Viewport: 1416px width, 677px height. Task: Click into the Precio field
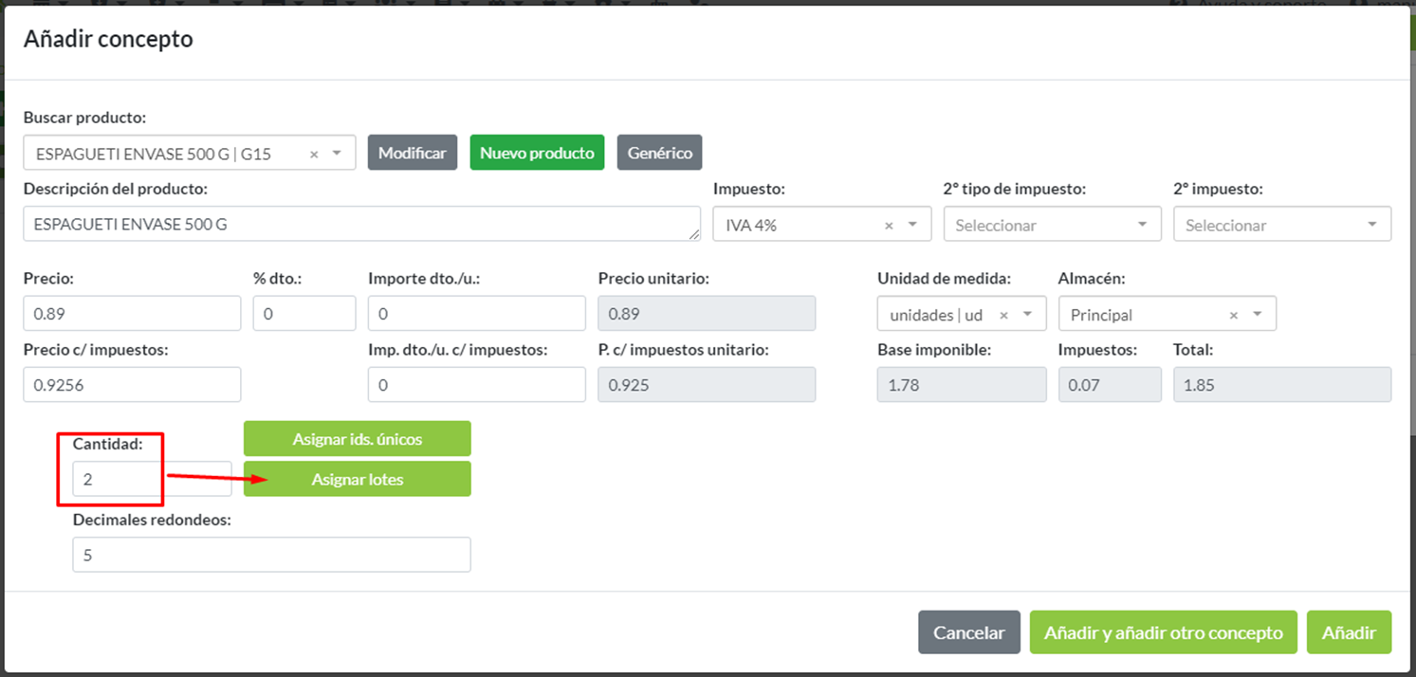[x=132, y=314]
